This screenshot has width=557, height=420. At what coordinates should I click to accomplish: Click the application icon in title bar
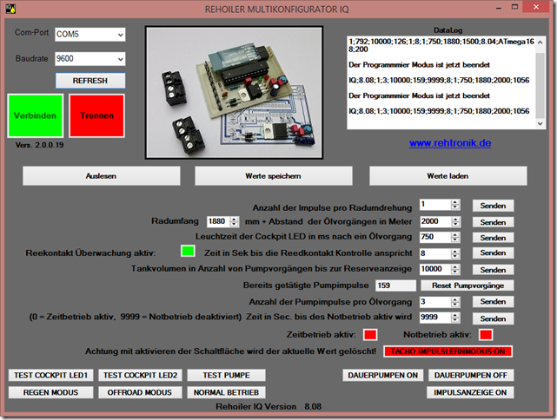point(10,9)
